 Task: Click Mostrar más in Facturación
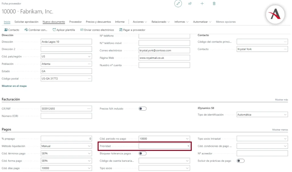pos(281,100)
